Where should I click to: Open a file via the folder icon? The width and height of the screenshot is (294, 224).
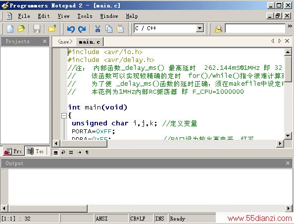click(x=21, y=29)
